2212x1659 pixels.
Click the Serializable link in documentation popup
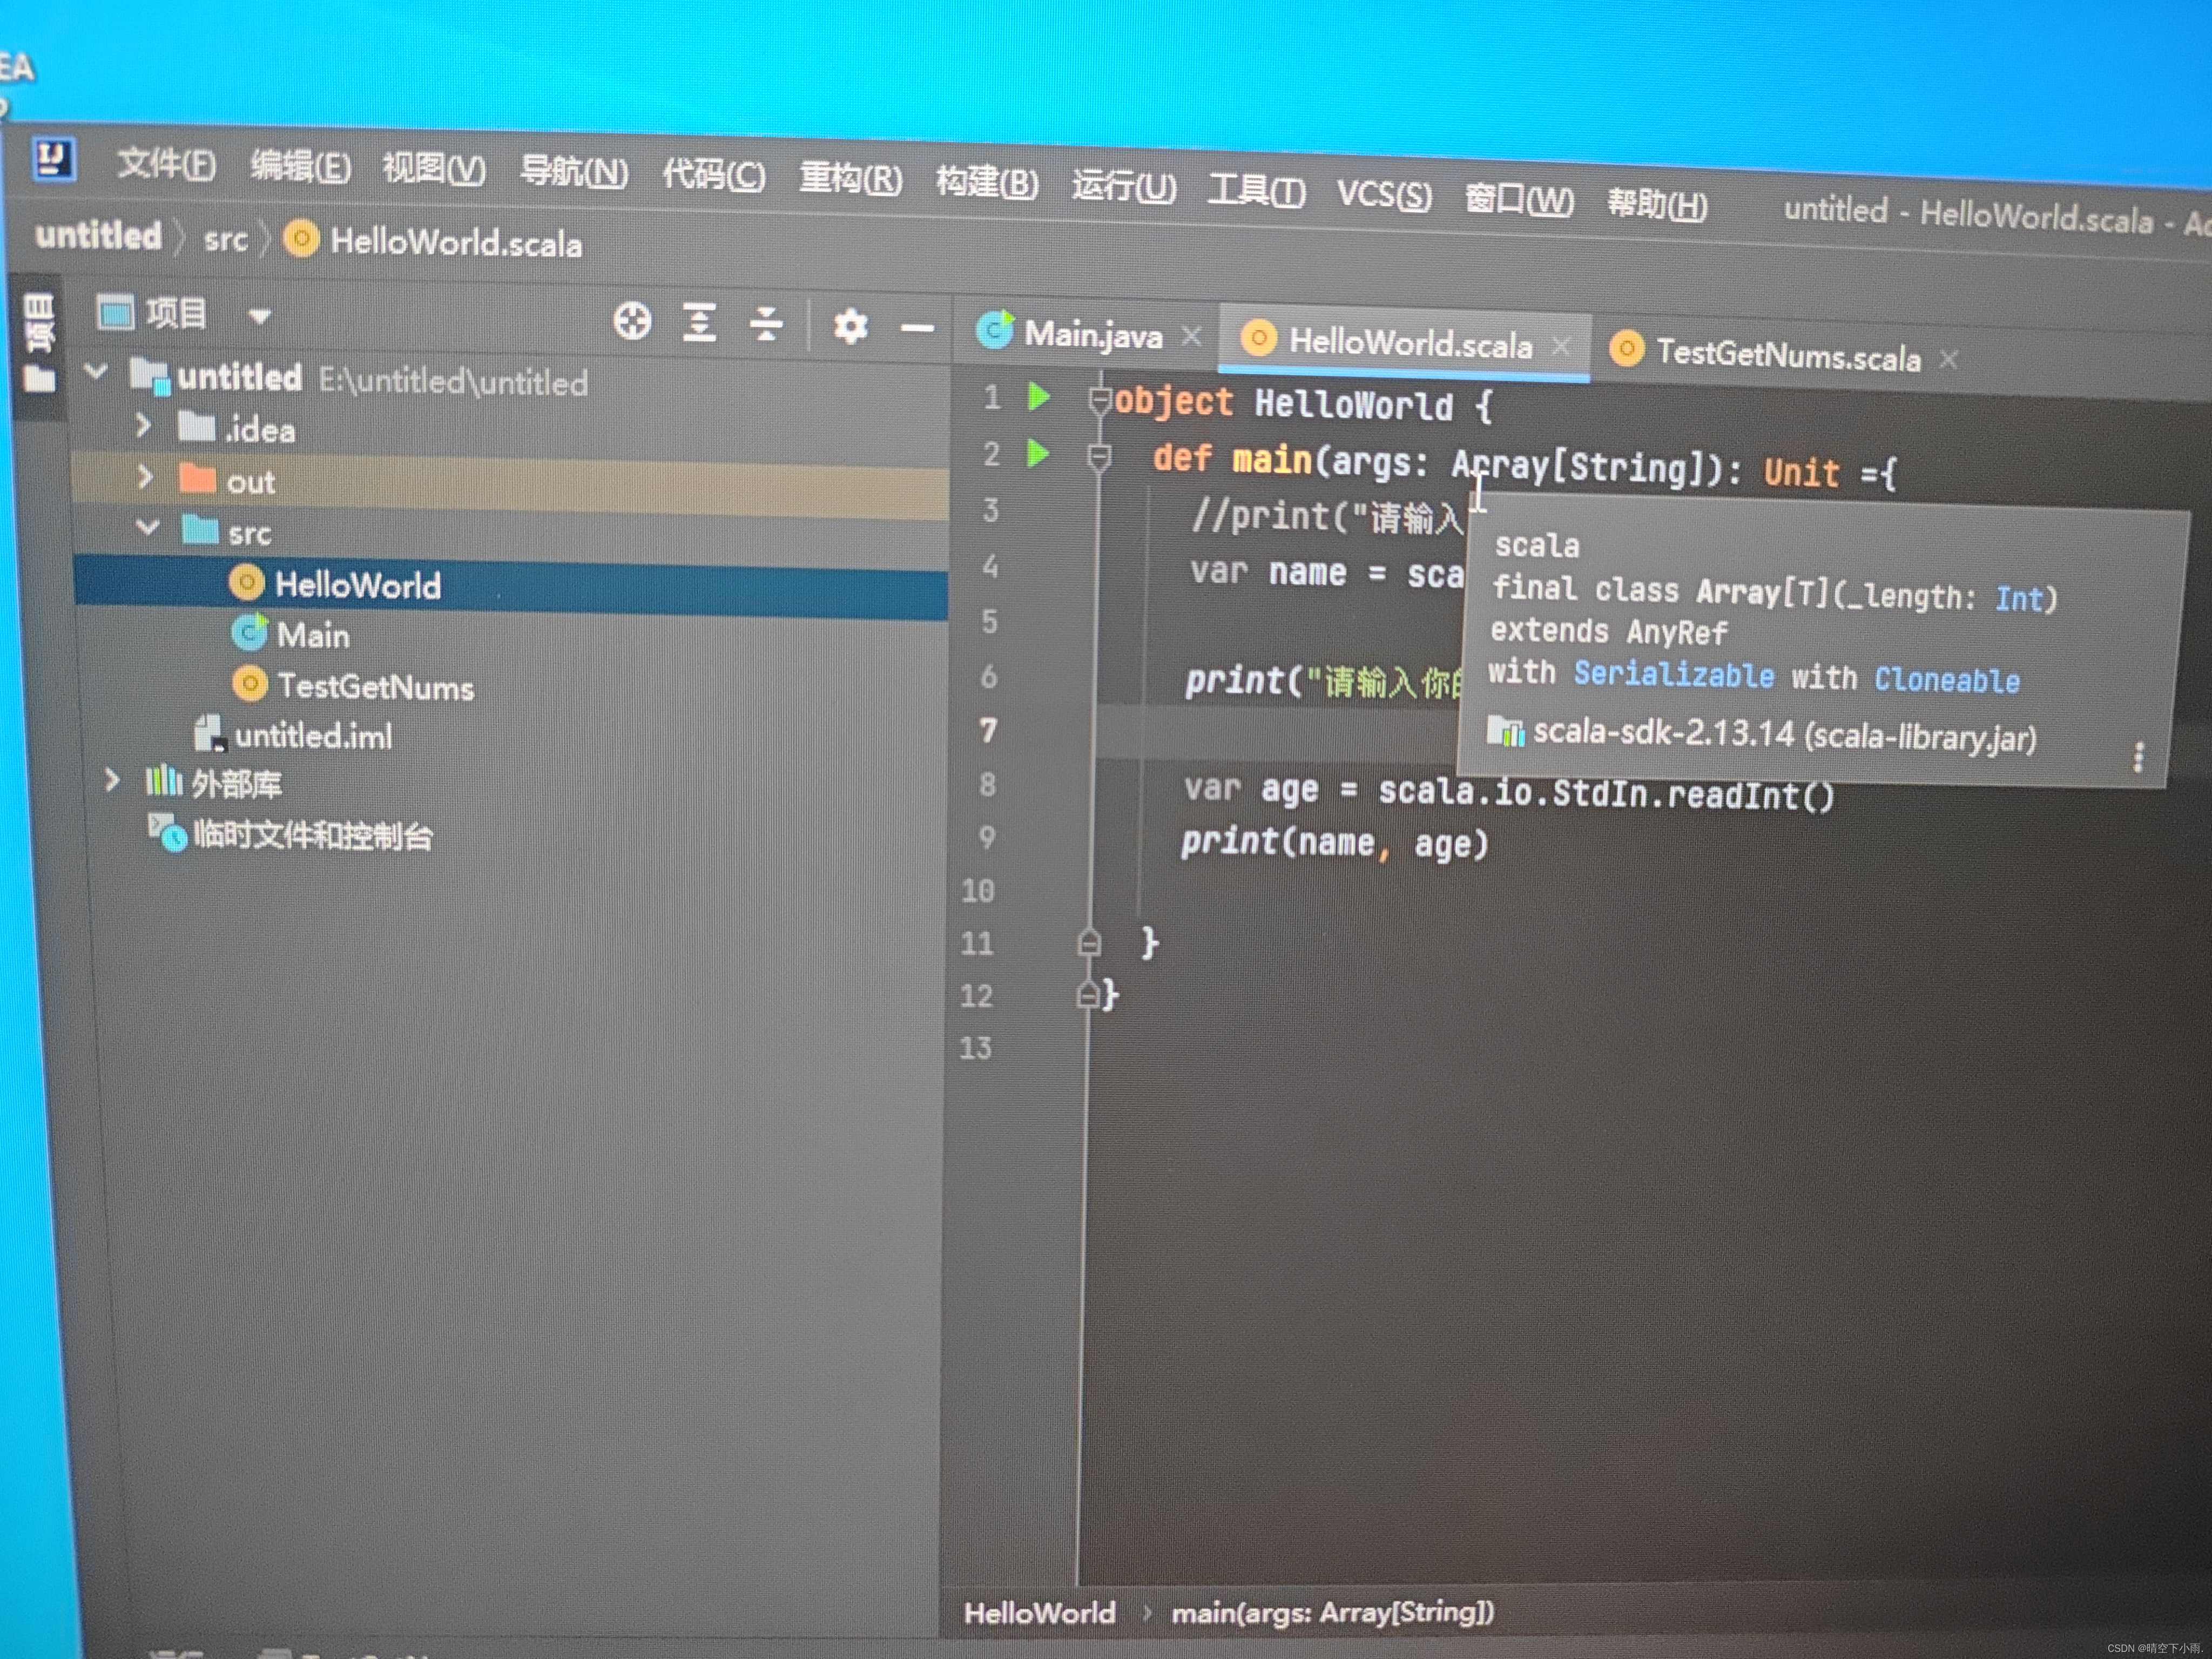click(x=1674, y=675)
